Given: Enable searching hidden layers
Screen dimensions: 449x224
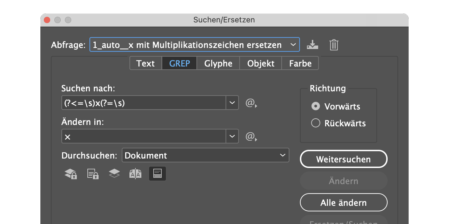Looking at the screenshot, I should 114,173.
